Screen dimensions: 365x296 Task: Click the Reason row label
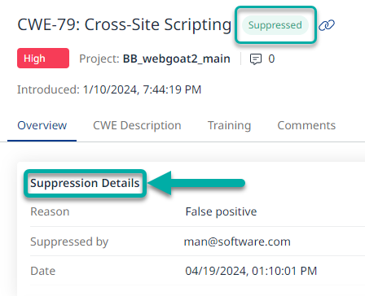click(50, 211)
